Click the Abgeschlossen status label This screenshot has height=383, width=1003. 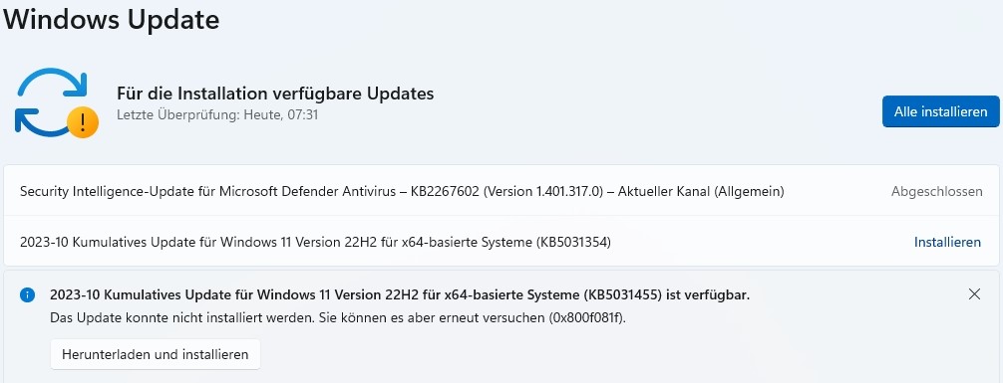coord(937,191)
